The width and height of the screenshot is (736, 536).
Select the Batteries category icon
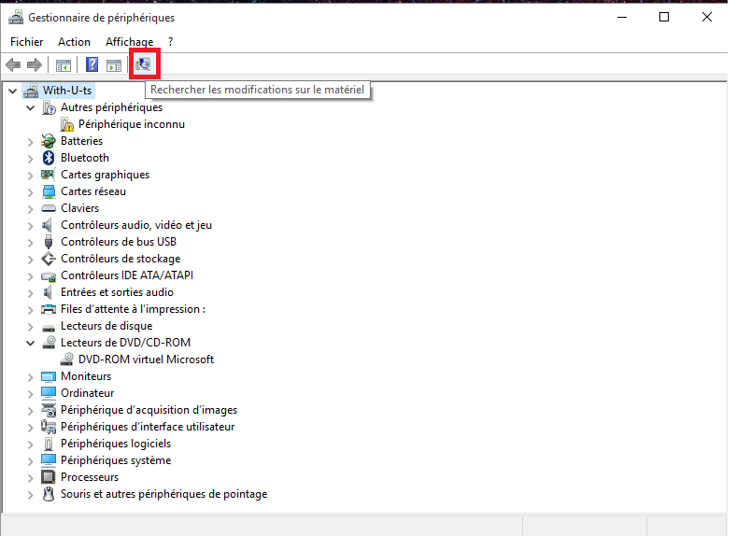click(50, 141)
